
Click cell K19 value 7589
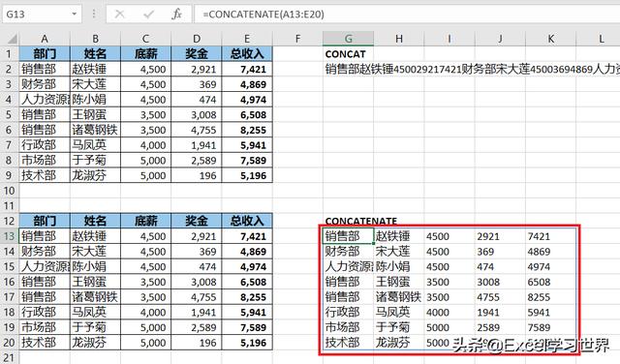coord(550,327)
